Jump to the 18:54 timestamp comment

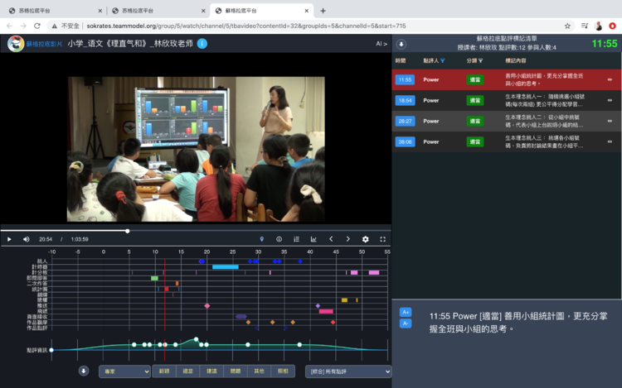pos(405,100)
